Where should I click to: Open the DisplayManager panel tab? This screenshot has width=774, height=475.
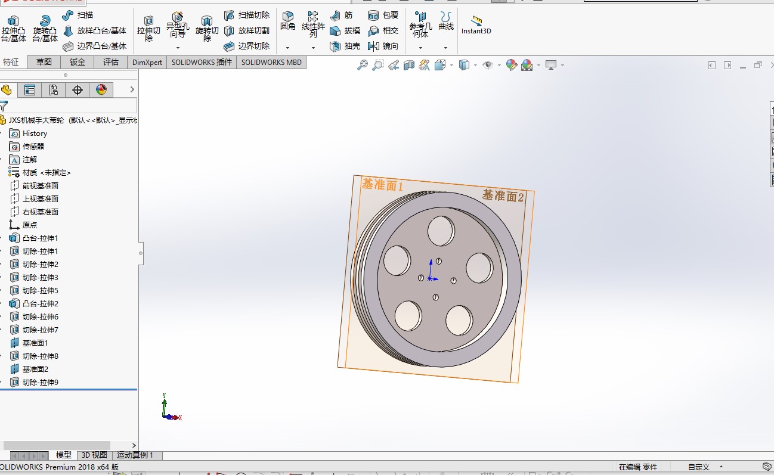click(x=101, y=90)
